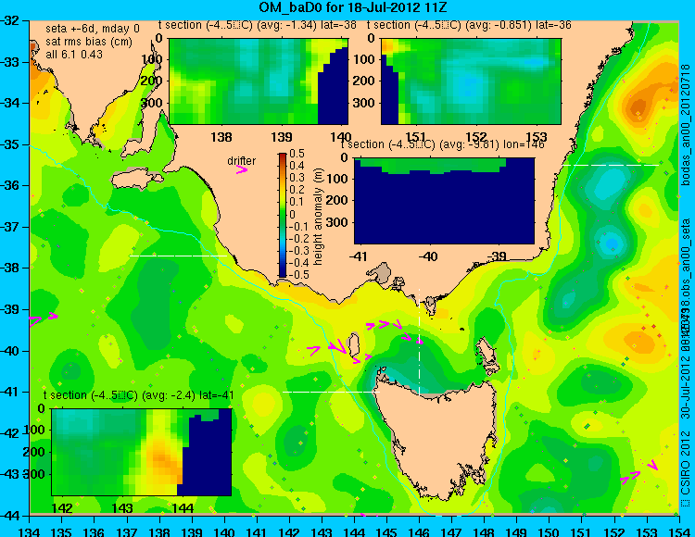Select the text 'seta +-6d, mday 0'
This screenshot has width=695, height=537.
(x=93, y=29)
